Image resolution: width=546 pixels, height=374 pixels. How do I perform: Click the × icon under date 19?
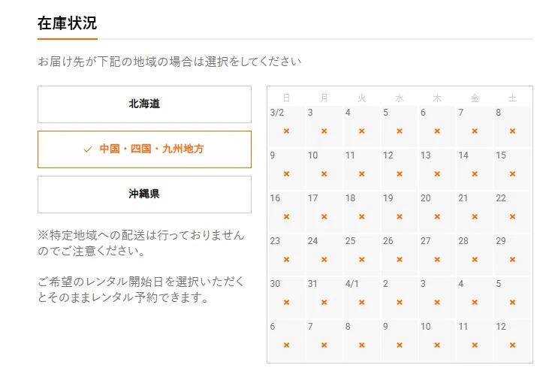click(400, 217)
